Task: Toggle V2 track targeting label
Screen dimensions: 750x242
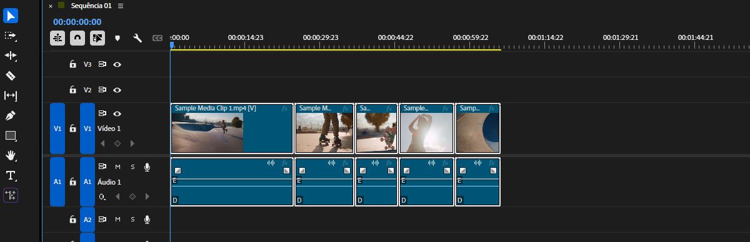Action: (x=87, y=90)
